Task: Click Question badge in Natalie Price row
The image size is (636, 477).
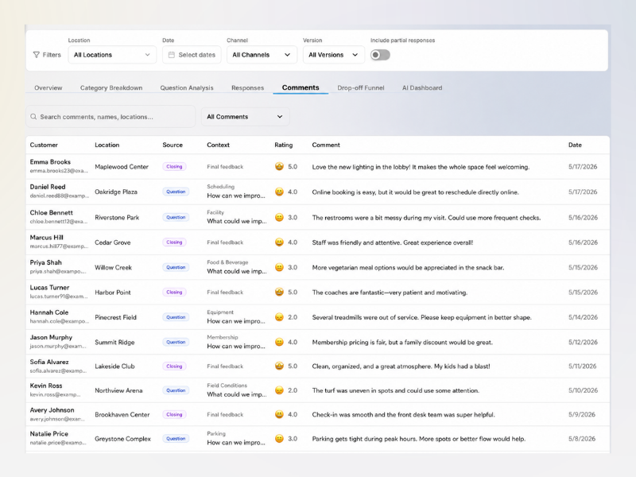Action: [x=176, y=439]
